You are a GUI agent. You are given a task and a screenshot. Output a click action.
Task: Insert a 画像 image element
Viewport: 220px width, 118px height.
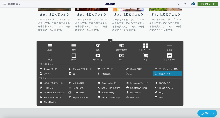point(98,47)
